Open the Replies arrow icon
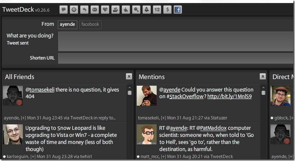The image size is (295, 161). coord(84,10)
